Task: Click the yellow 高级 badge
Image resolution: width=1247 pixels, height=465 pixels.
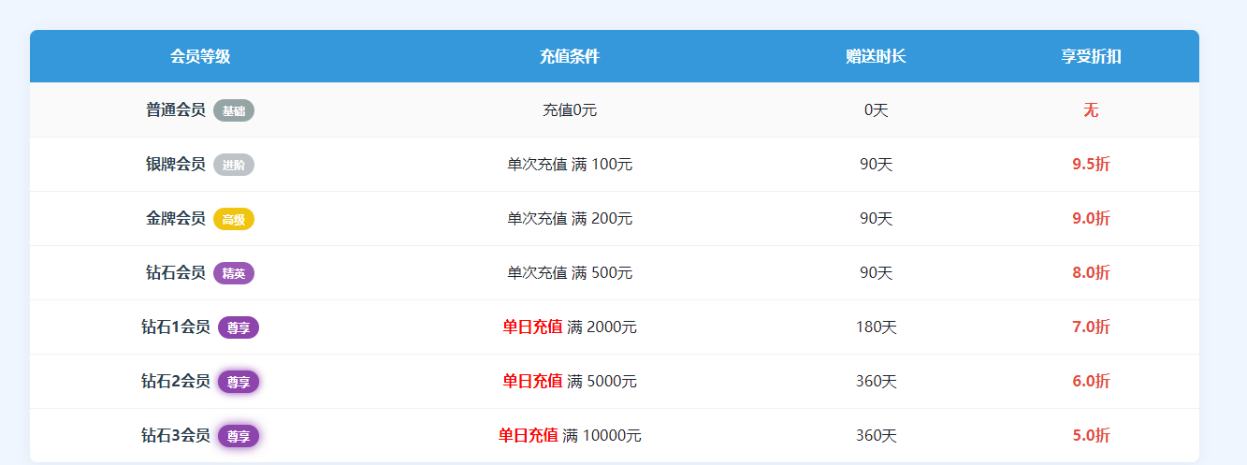Action: click(x=234, y=219)
